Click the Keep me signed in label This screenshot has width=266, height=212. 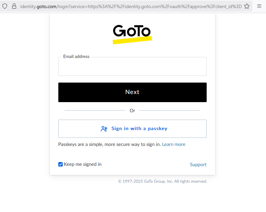coord(83,164)
